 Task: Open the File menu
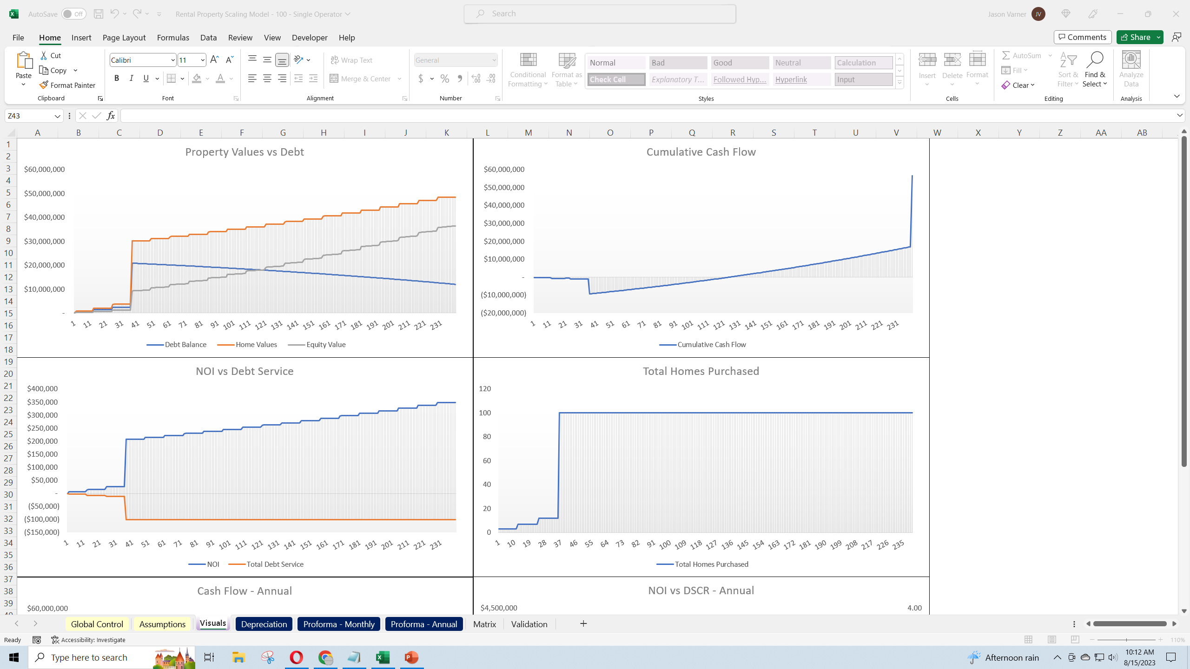(18, 38)
